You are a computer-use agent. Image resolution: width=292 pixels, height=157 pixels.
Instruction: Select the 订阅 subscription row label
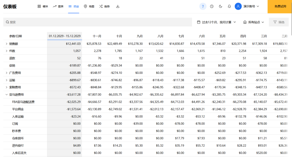(x=15, y=124)
